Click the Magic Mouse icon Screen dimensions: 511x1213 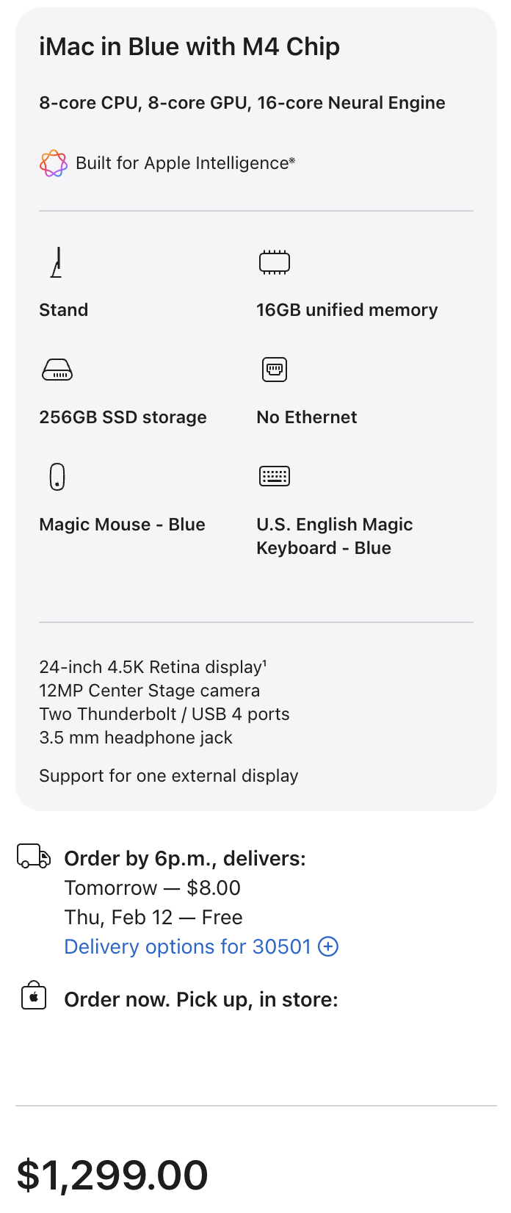pos(57,477)
